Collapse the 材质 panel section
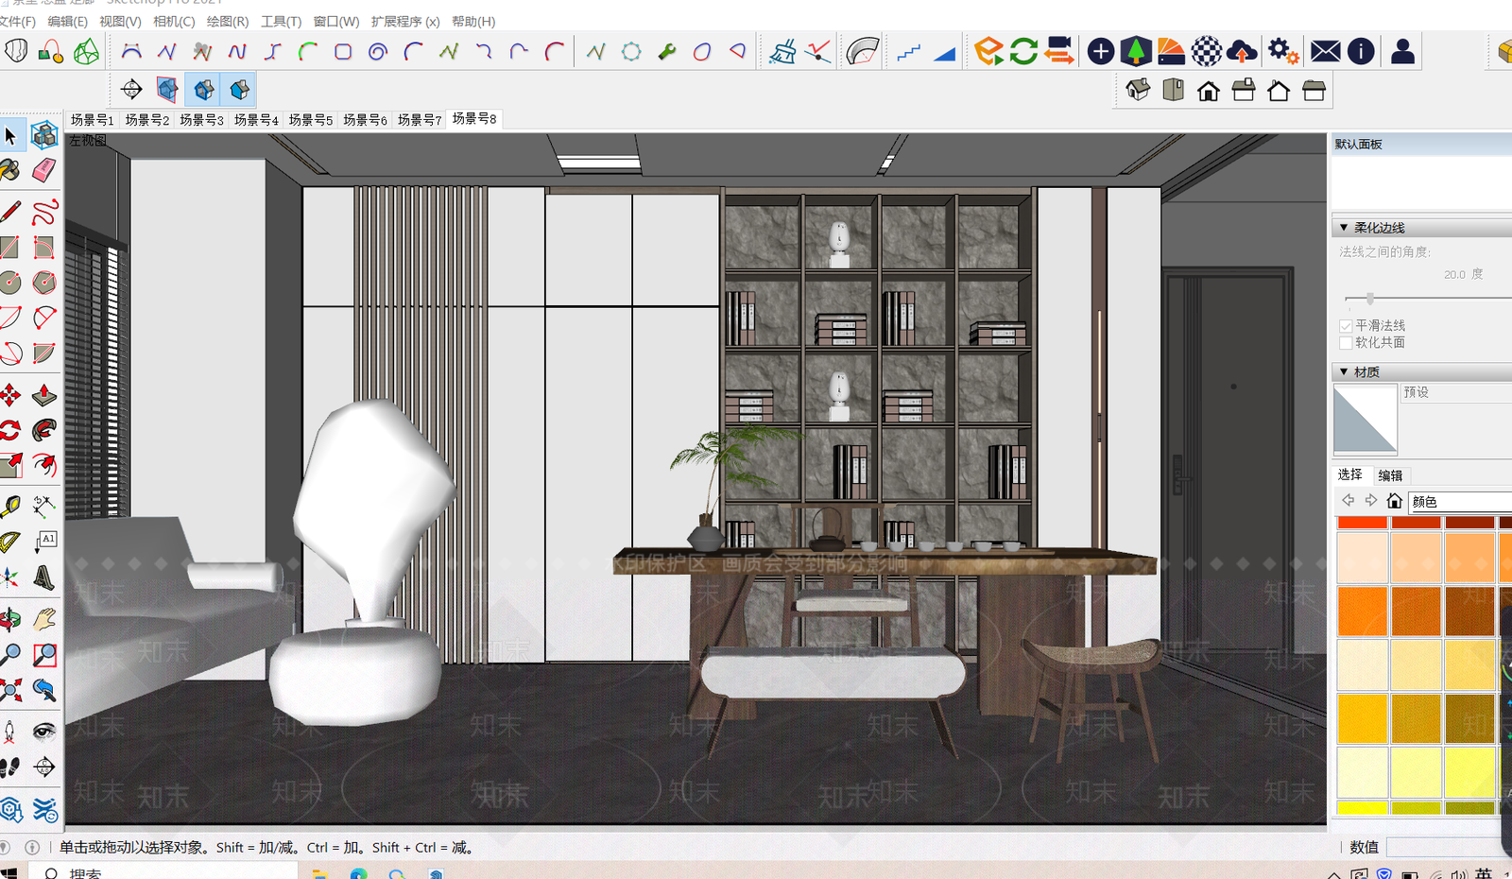This screenshot has width=1512, height=879. [1344, 372]
